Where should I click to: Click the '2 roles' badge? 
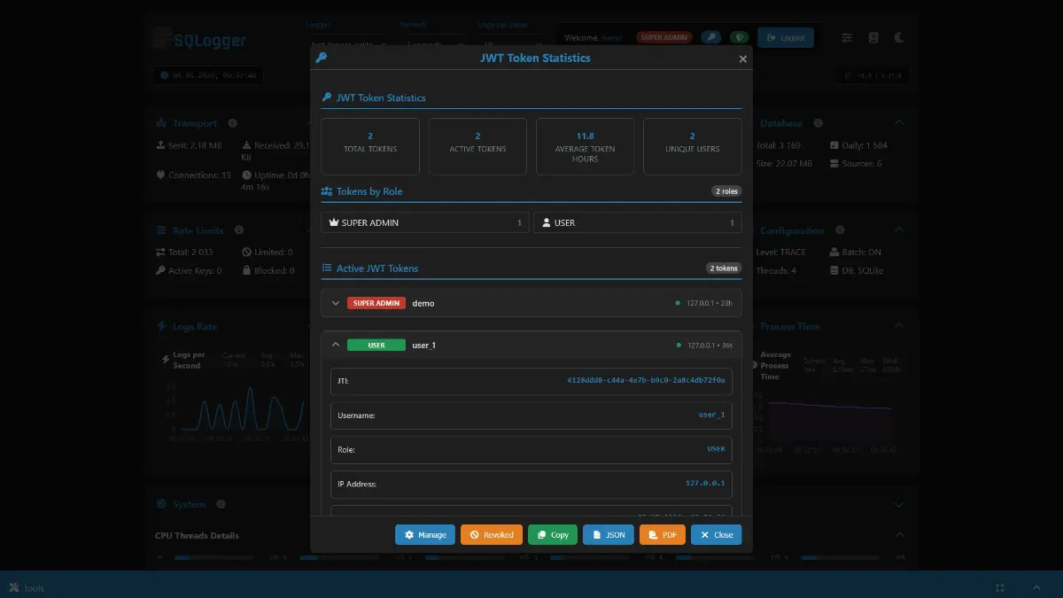pyautogui.click(x=725, y=191)
